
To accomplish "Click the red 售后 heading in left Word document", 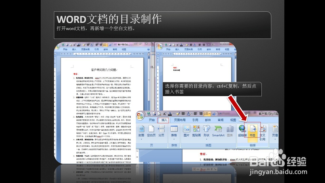I will 75,74.
